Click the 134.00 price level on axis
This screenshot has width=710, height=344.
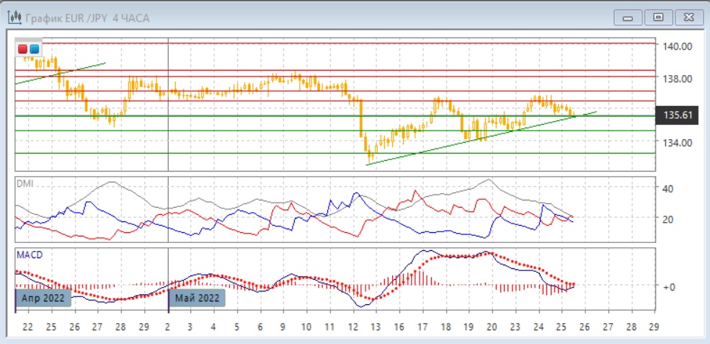(678, 143)
